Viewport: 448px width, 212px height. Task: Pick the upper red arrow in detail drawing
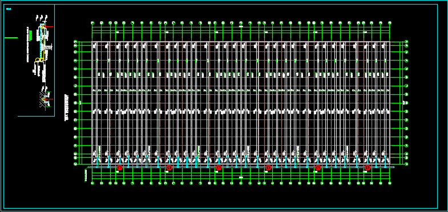(49, 27)
